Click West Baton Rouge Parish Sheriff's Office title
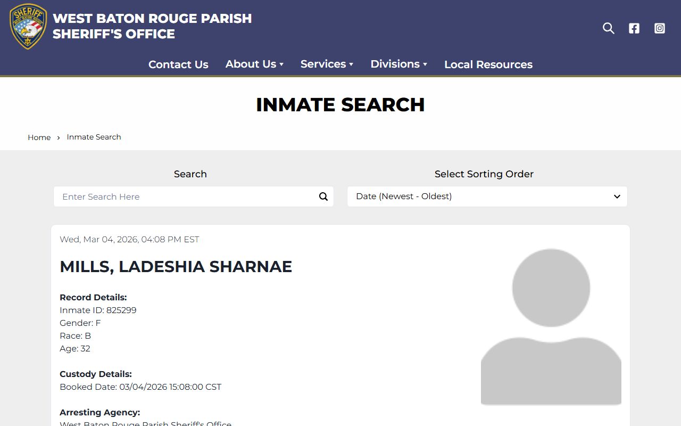681x426 pixels. click(152, 26)
